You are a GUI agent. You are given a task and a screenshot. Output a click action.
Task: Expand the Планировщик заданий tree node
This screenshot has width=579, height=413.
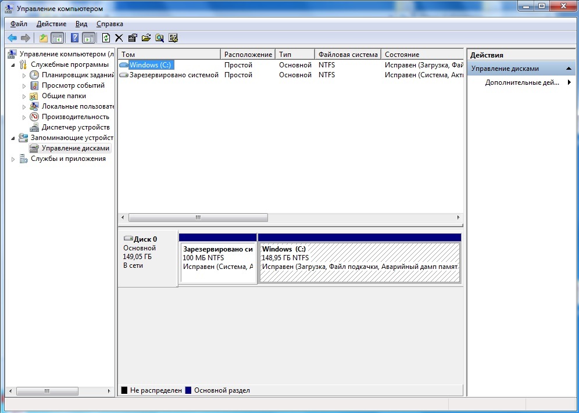[x=24, y=76]
